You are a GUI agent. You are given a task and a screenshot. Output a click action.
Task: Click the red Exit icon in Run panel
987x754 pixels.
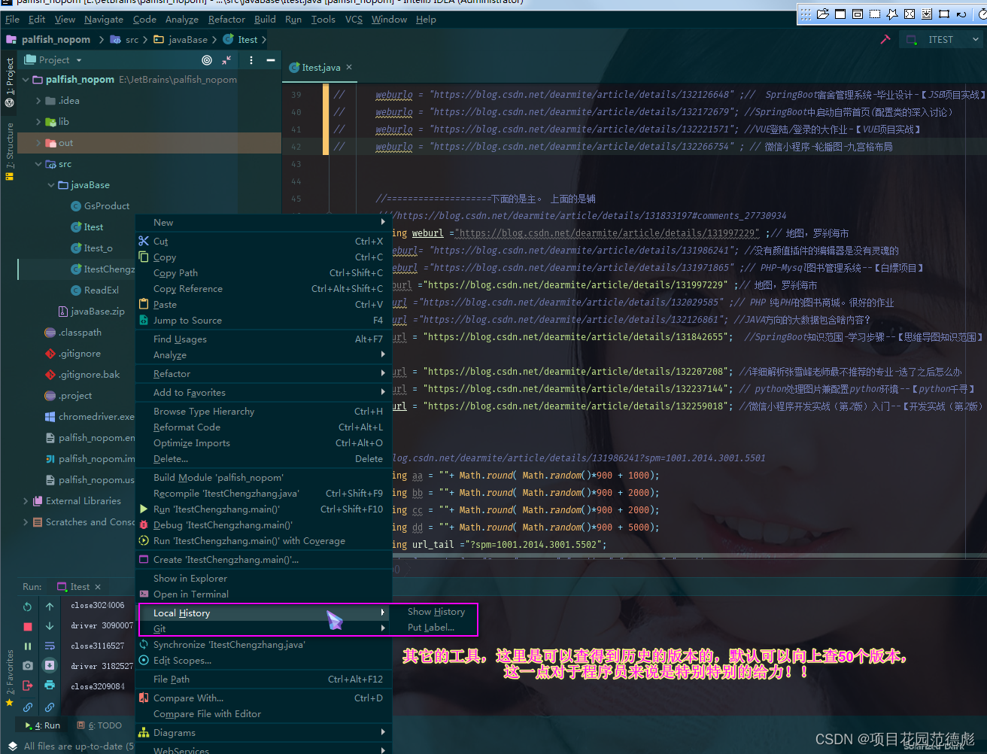[28, 685]
